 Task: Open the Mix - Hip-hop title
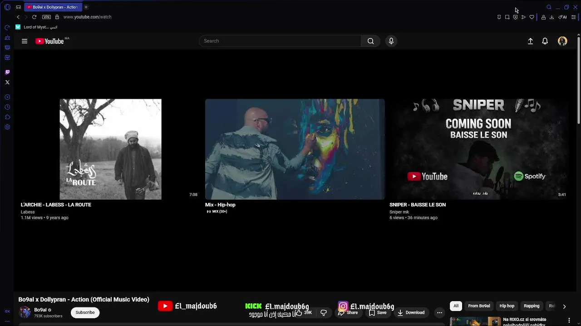[220, 205]
